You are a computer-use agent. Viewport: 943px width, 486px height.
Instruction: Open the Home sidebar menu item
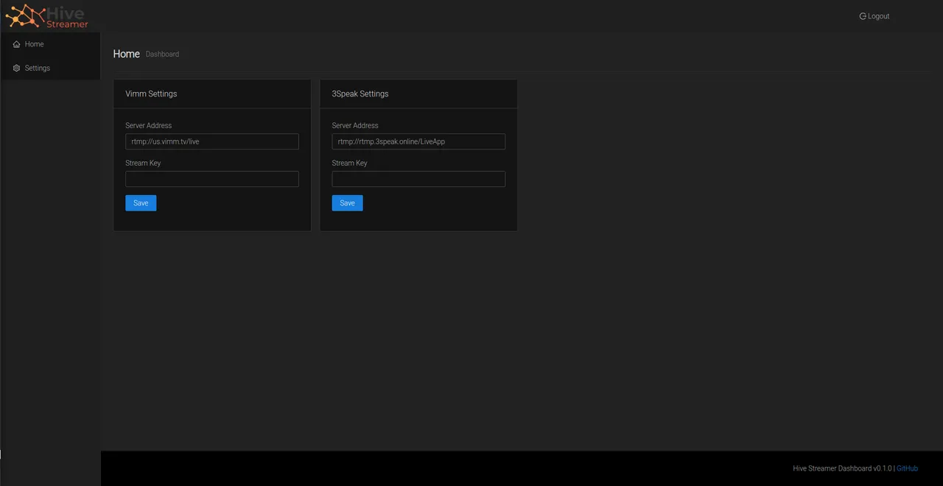tap(50, 44)
